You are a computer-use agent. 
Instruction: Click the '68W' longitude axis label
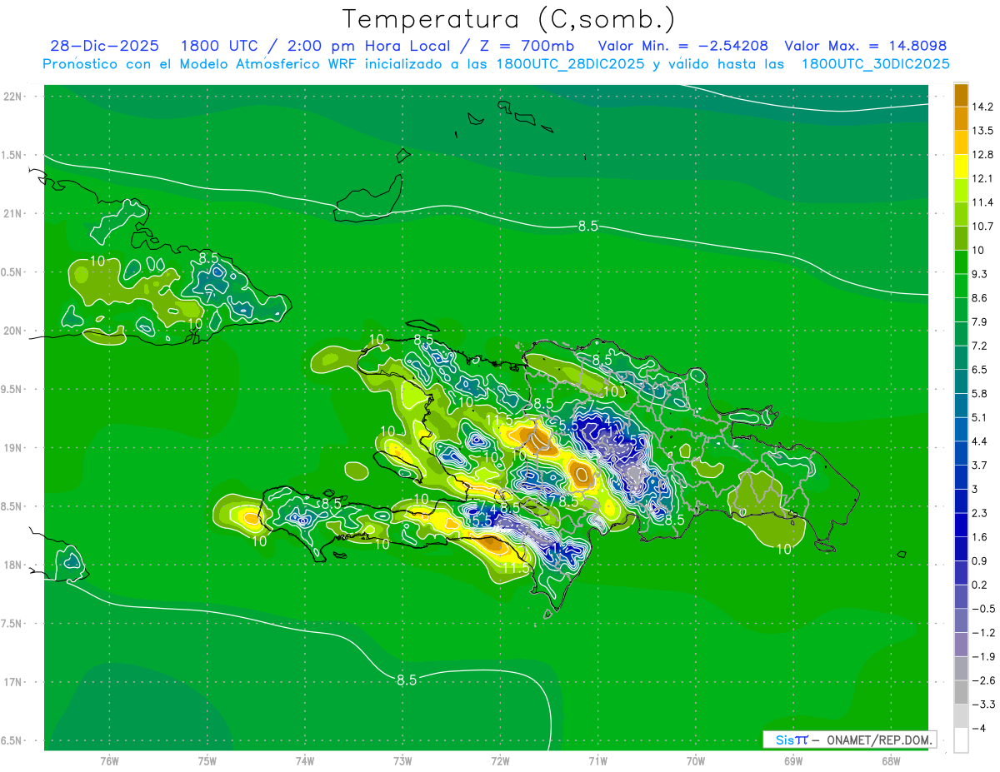(891, 760)
